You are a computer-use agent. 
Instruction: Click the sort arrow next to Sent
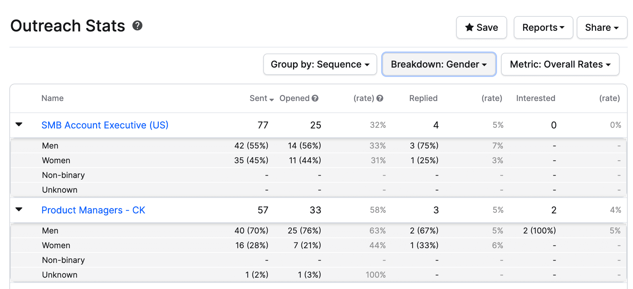(271, 99)
